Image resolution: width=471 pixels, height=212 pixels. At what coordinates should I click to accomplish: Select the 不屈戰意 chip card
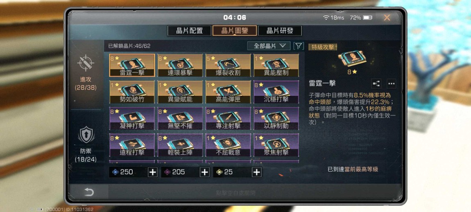(228, 145)
